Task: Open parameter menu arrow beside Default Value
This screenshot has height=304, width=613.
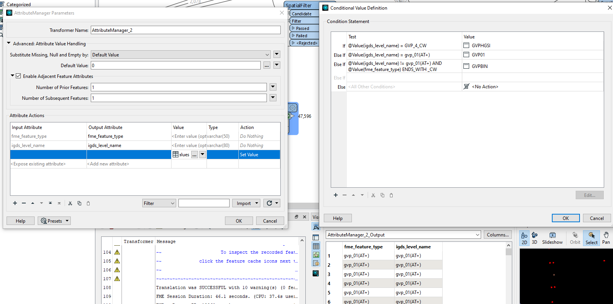Action: [277, 65]
